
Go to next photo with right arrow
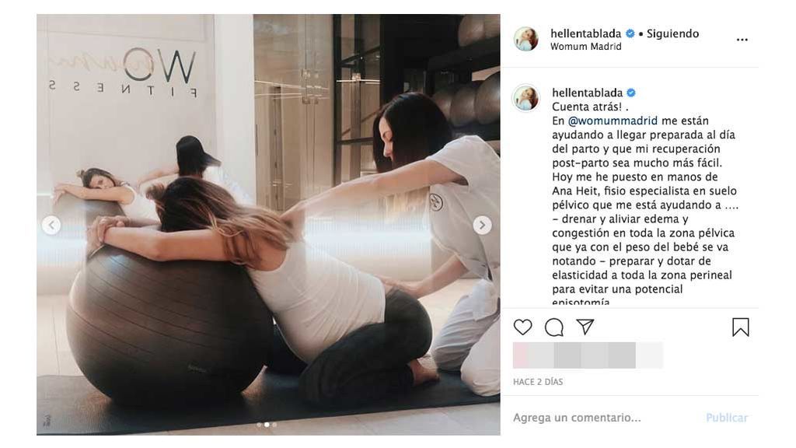coord(482,225)
